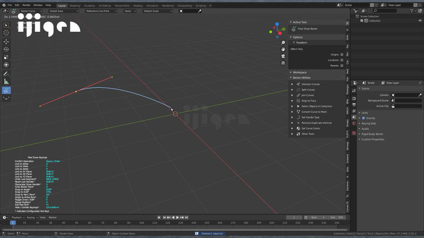
Task: Toggle the properties panel pin icon
Action: 420,83
